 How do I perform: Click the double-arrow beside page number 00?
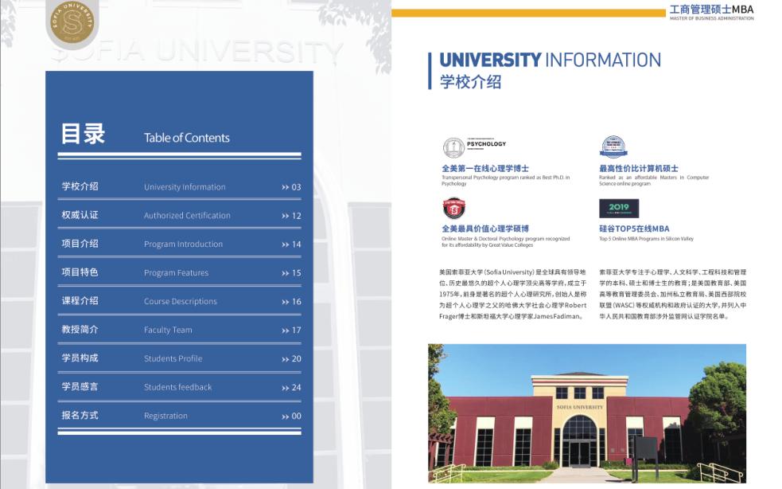(x=286, y=417)
